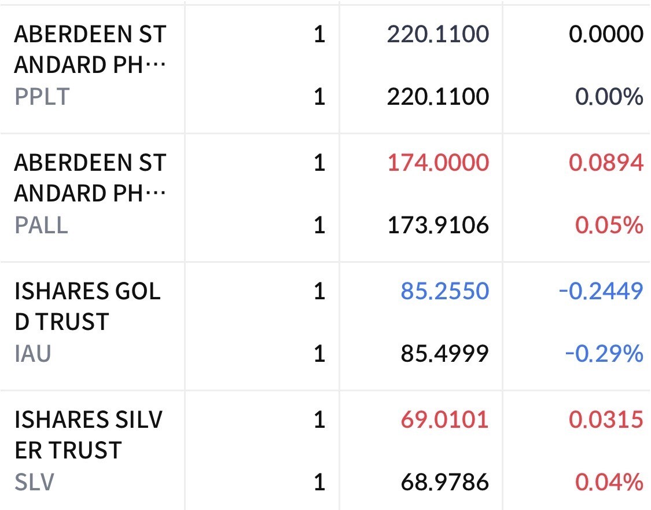Viewport: 651px width, 510px height.
Task: Select PPLT profit value 0.0000
Action: click(606, 34)
